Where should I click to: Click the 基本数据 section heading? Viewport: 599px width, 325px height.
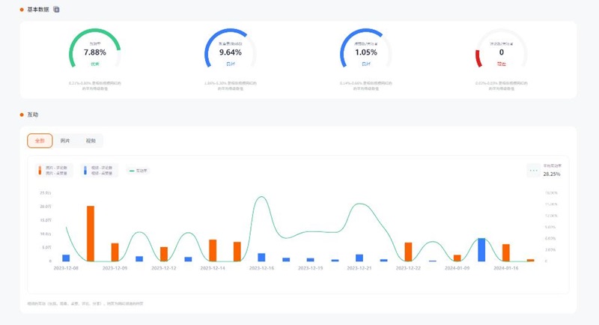point(37,10)
